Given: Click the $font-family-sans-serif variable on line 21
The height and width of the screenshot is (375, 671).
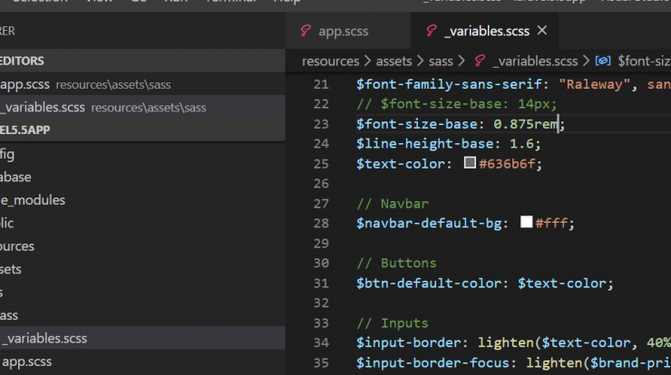Looking at the screenshot, I should (449, 84).
